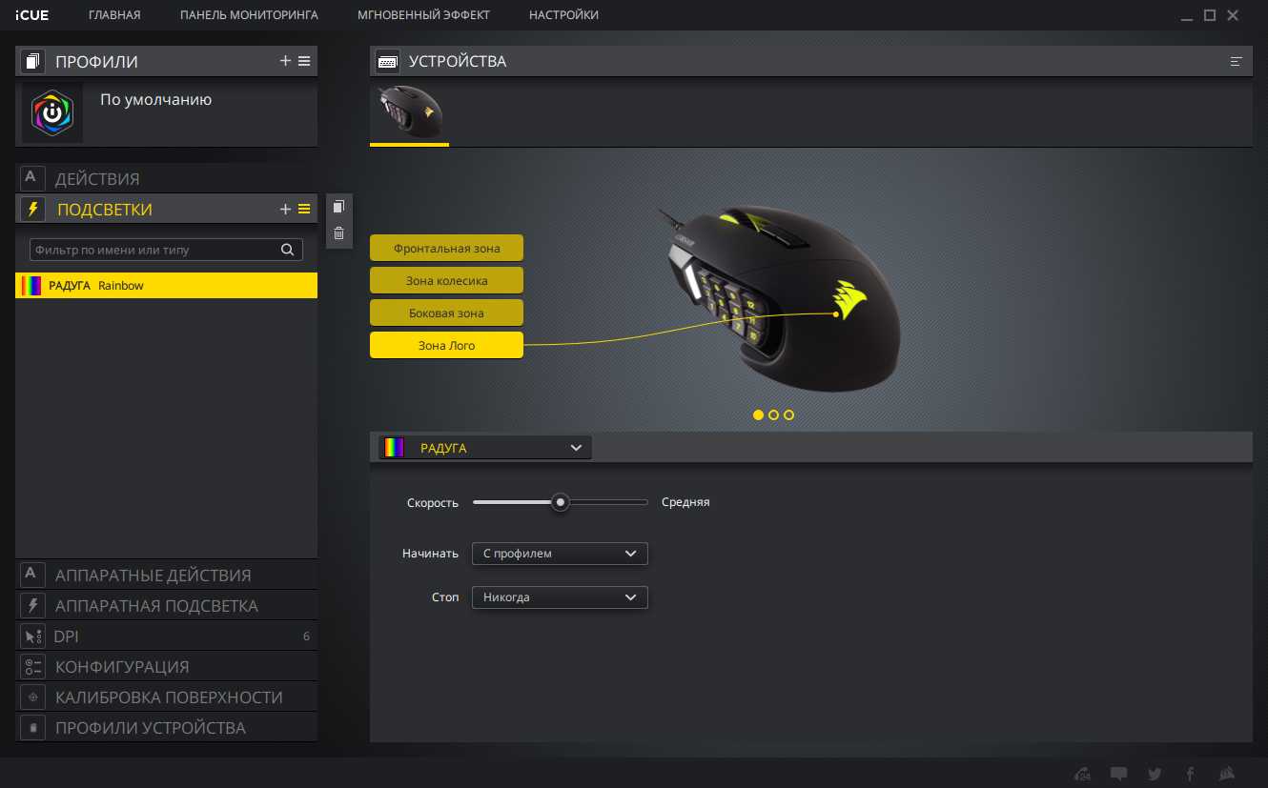Click the Twitter icon in the status bar
This screenshot has height=788, width=1268.
point(1155,774)
